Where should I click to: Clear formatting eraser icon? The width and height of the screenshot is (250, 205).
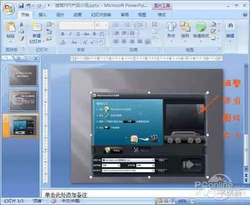[101, 42]
